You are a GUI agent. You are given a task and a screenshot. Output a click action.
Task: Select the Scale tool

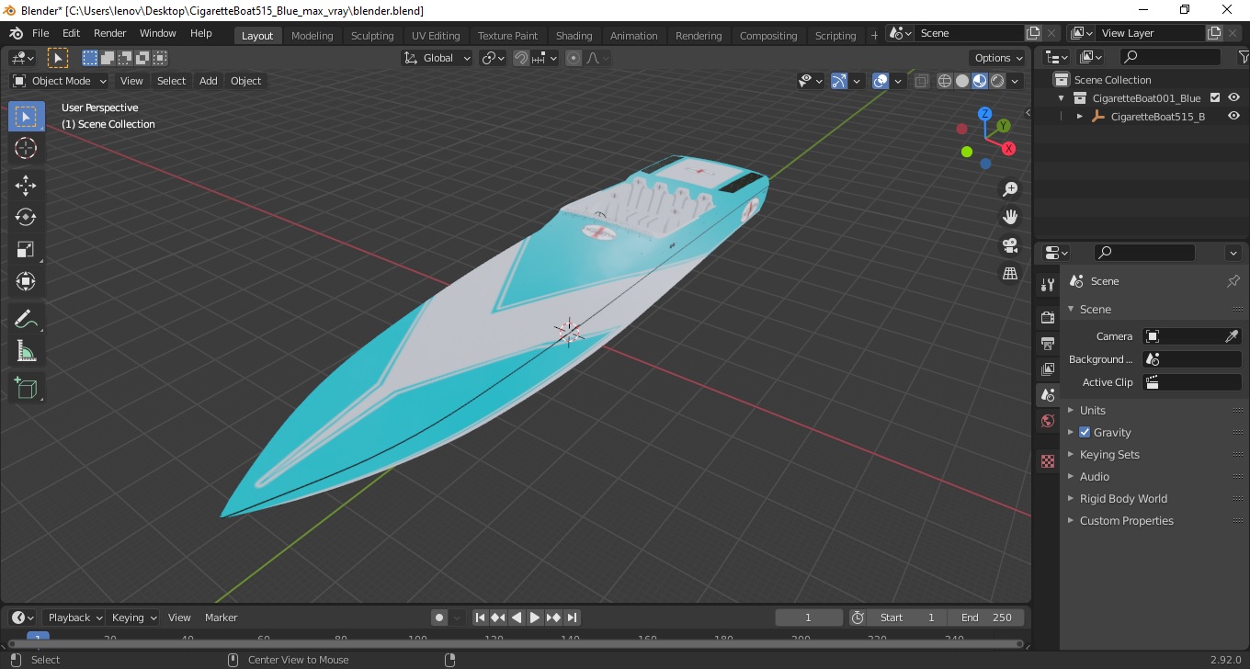(26, 249)
